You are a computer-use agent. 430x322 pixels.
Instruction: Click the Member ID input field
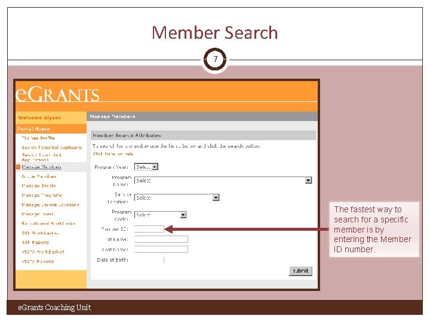(149, 229)
